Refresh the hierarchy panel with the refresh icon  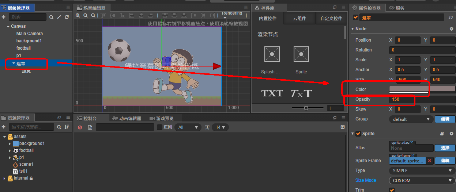(x=67, y=17)
